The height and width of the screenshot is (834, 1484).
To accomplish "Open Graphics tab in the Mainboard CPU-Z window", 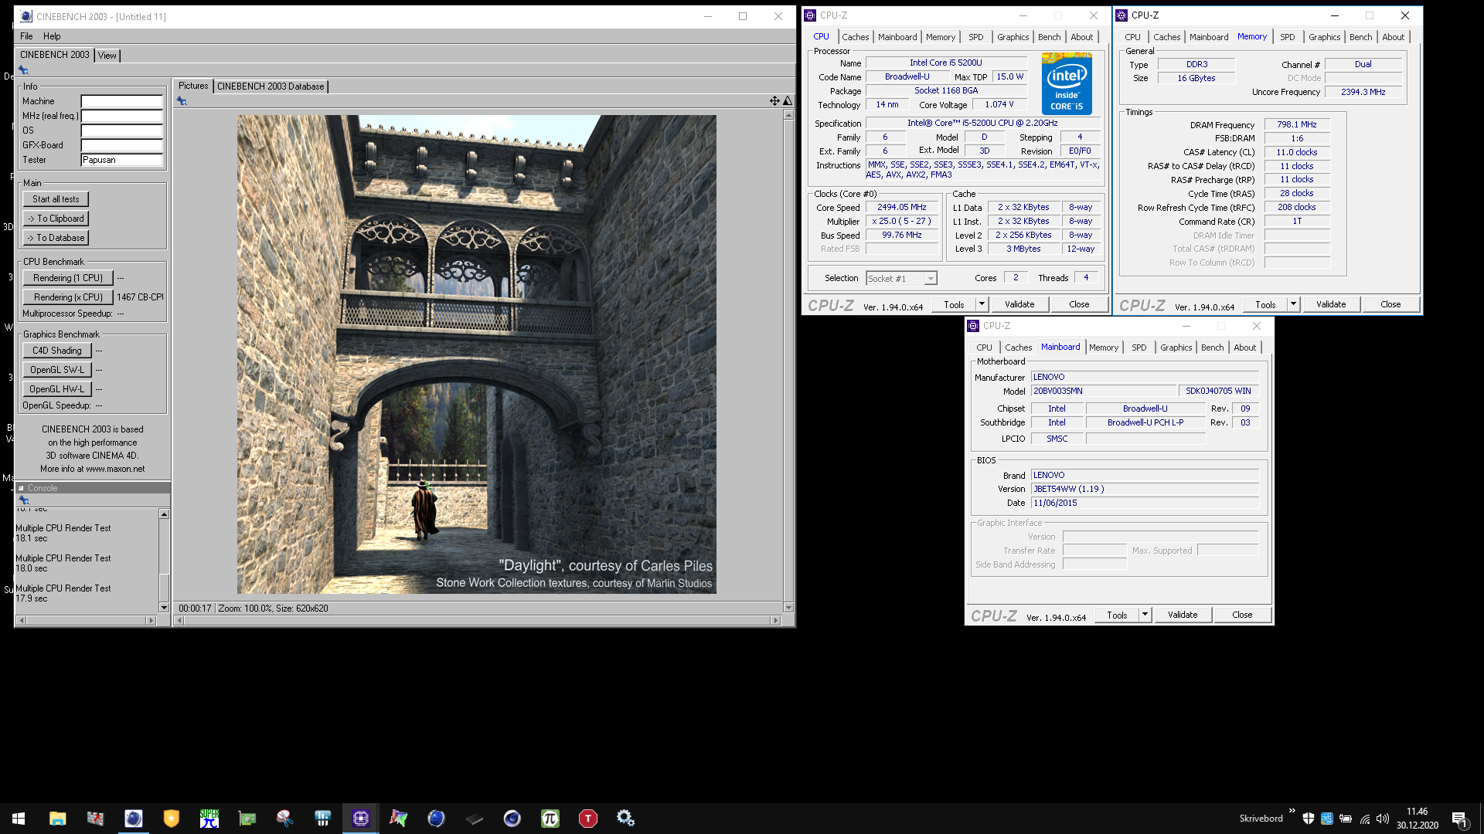I will pyautogui.click(x=1176, y=347).
